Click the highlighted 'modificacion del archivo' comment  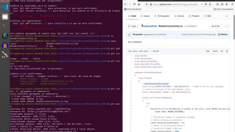pyautogui.click(x=156, y=84)
